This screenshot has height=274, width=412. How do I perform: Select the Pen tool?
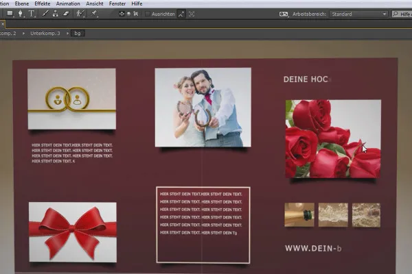(20, 14)
